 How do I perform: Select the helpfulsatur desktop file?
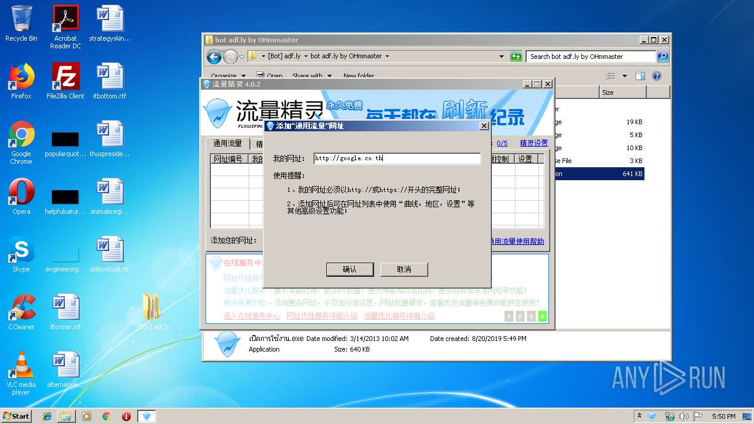[x=65, y=202]
